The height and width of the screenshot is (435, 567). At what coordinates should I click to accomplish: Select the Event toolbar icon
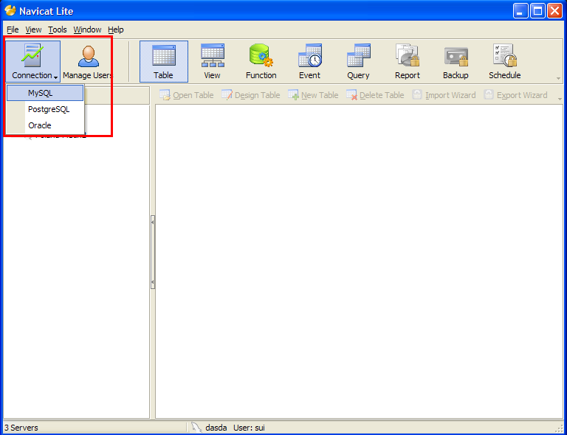(309, 61)
